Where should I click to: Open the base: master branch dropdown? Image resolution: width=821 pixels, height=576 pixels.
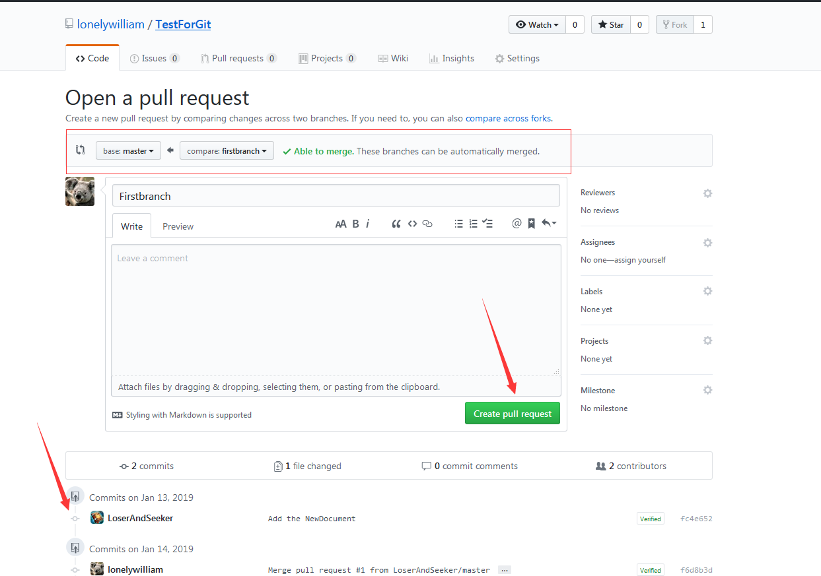point(128,151)
